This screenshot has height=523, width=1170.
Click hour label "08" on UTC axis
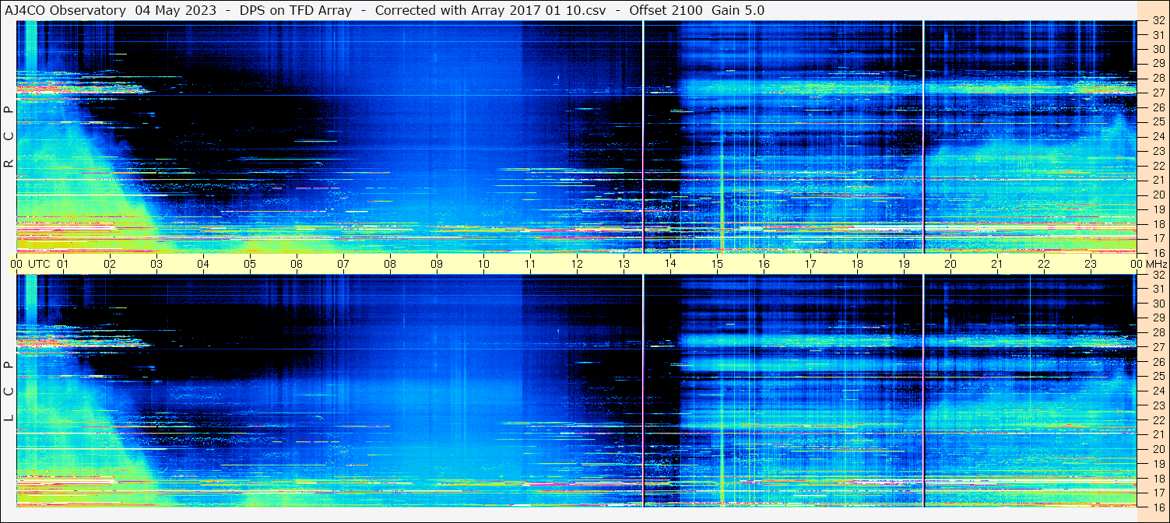pyautogui.click(x=390, y=264)
